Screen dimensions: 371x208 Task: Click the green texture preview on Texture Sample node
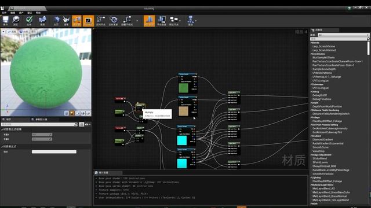tap(183, 88)
